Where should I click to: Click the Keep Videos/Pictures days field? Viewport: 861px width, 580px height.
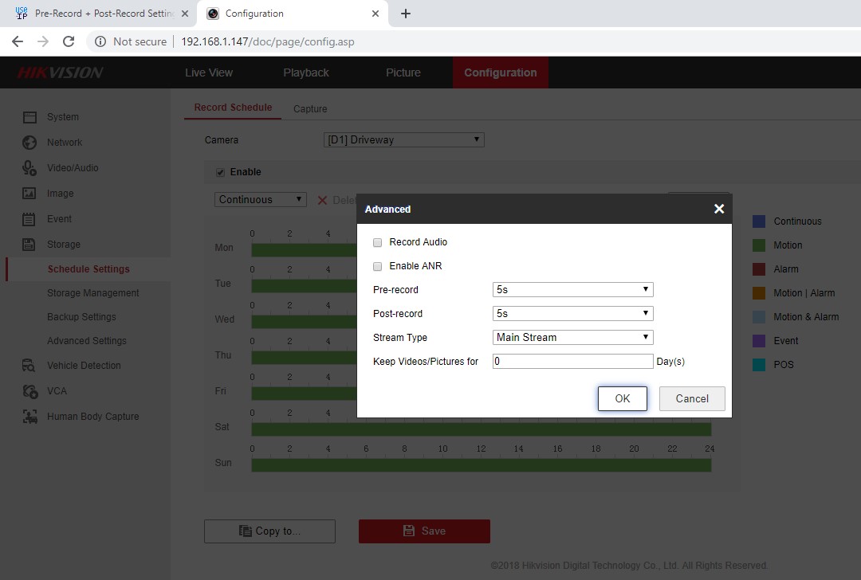coord(572,362)
